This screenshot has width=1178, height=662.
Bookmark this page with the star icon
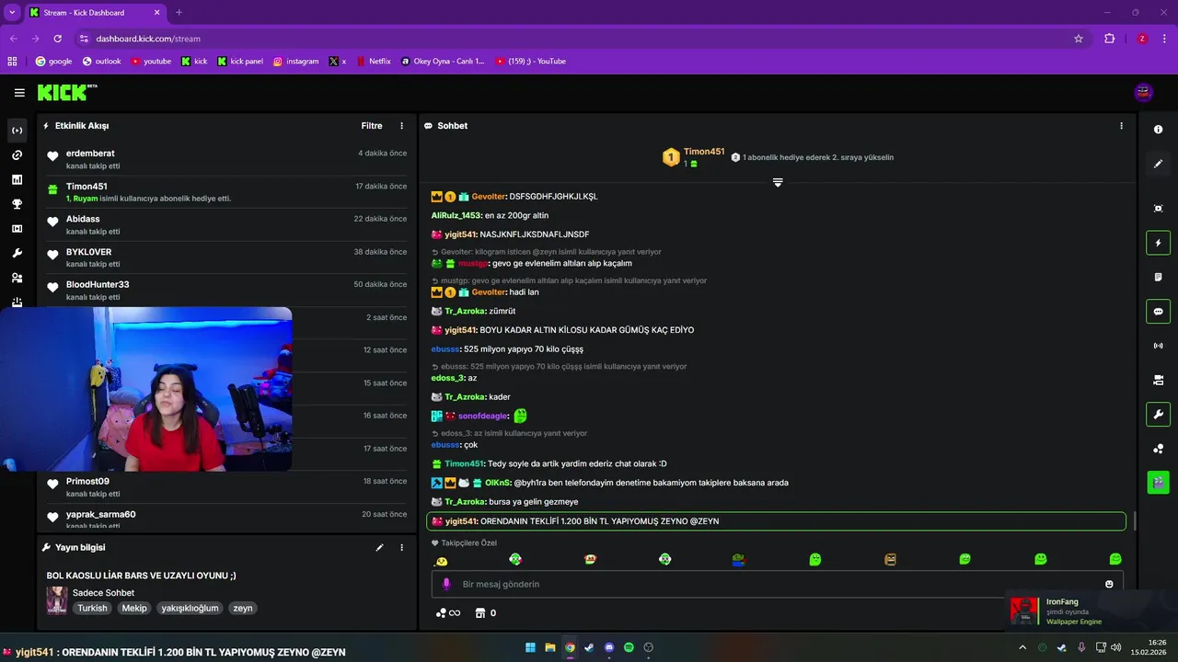(1079, 39)
